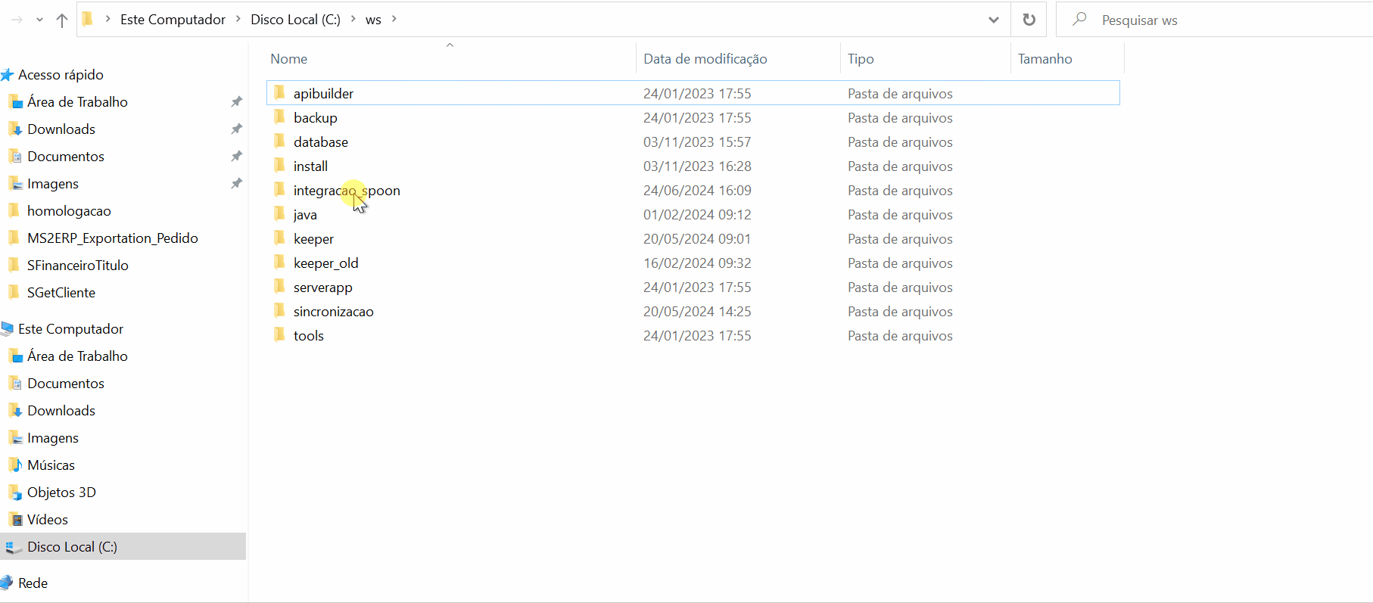1373x603 pixels.
Task: Open Vídeos in the navigation pane
Action: tap(48, 520)
